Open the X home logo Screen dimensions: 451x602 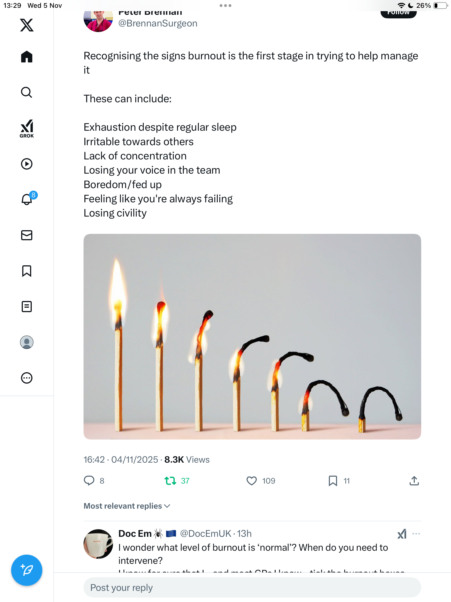[x=27, y=25]
